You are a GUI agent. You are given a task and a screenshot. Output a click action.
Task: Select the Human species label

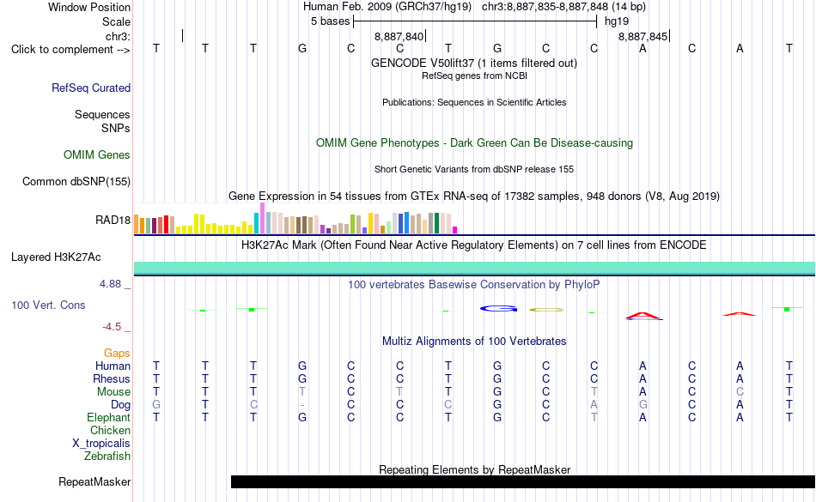(x=113, y=366)
